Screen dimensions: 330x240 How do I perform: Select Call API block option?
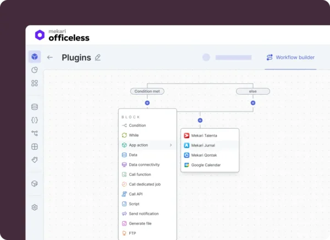coord(136,194)
